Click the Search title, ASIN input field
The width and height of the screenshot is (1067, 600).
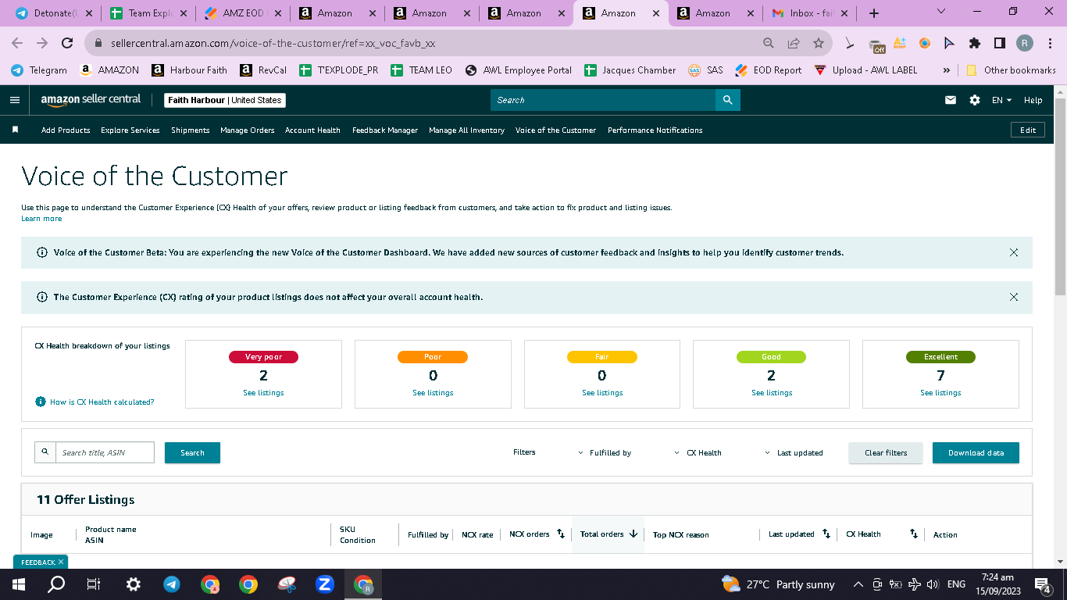click(x=105, y=452)
